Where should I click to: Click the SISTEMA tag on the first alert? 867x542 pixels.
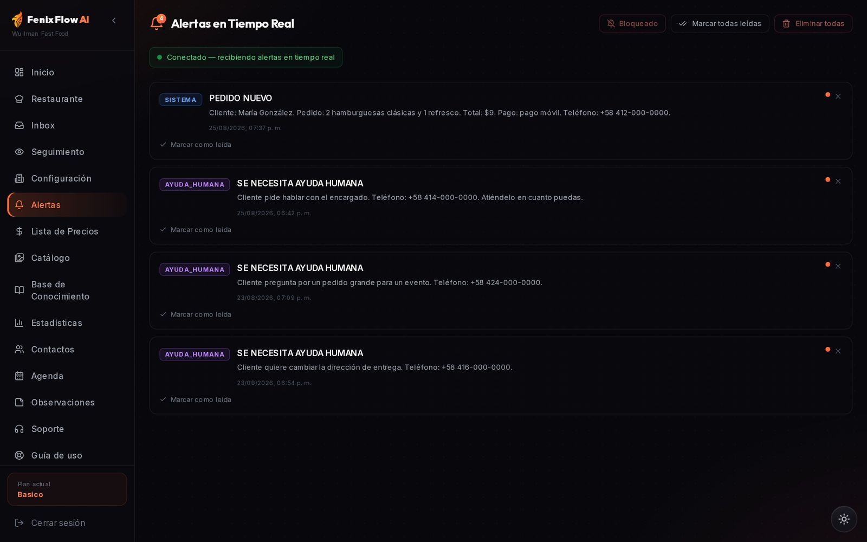point(180,100)
